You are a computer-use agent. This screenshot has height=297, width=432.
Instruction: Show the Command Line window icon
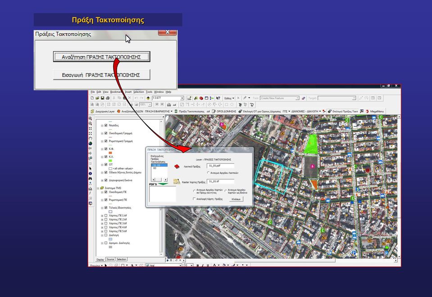tap(206, 98)
